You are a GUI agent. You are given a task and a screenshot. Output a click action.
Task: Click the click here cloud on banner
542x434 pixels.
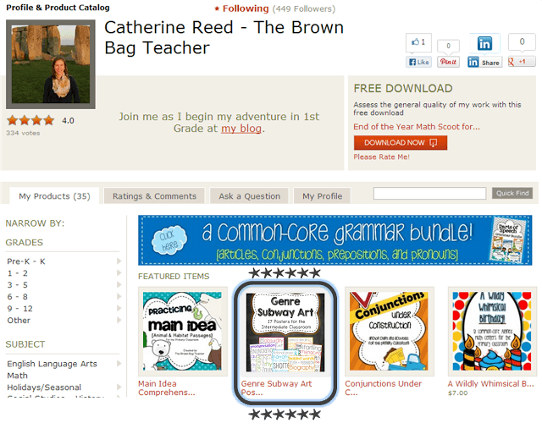click(x=169, y=240)
